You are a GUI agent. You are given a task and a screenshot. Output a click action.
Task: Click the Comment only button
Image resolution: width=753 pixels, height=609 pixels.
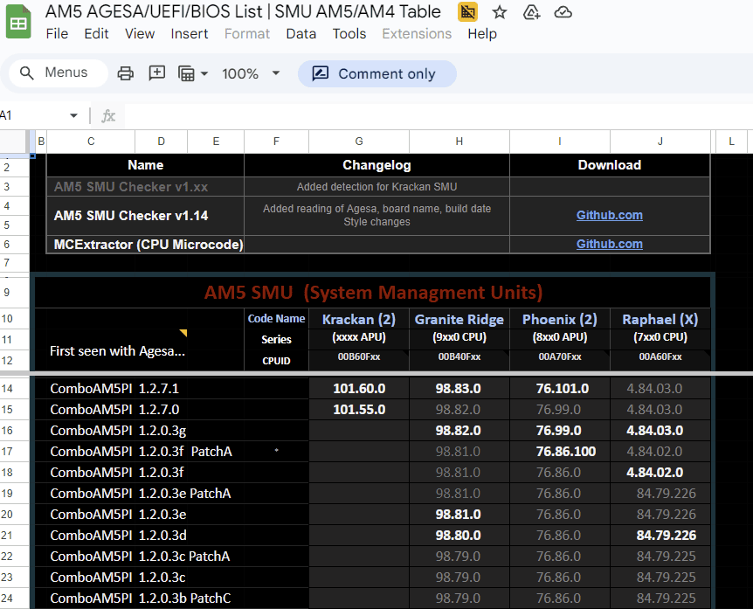[x=377, y=74]
